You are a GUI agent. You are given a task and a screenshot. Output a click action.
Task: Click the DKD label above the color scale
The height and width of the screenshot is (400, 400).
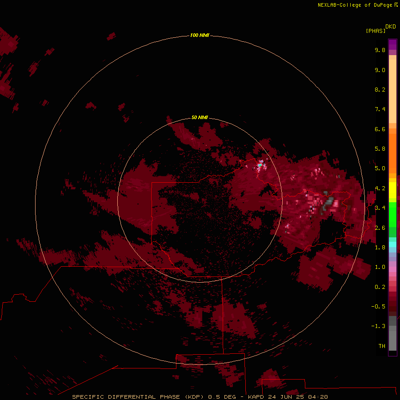391,27
